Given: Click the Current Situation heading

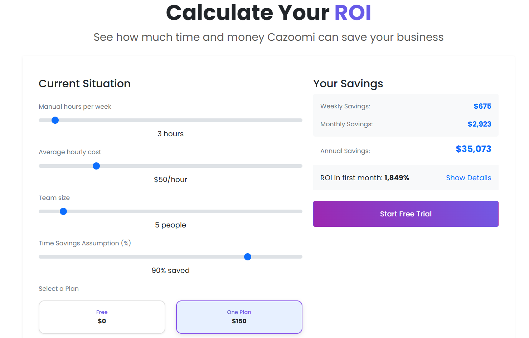Looking at the screenshot, I should [84, 84].
